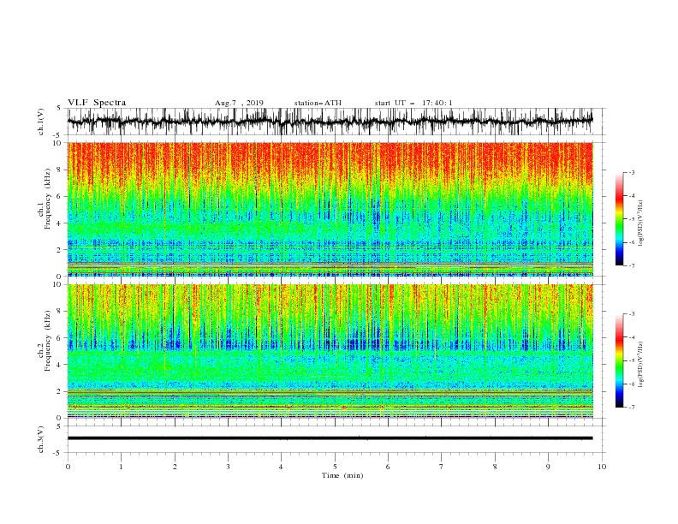The height and width of the screenshot is (524, 678).
Task: Click time axis tick label "9"
Action: coord(548,467)
